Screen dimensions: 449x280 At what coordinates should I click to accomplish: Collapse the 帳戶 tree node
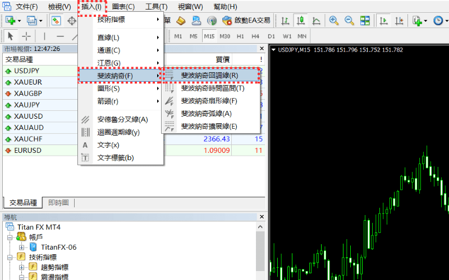tap(10, 237)
